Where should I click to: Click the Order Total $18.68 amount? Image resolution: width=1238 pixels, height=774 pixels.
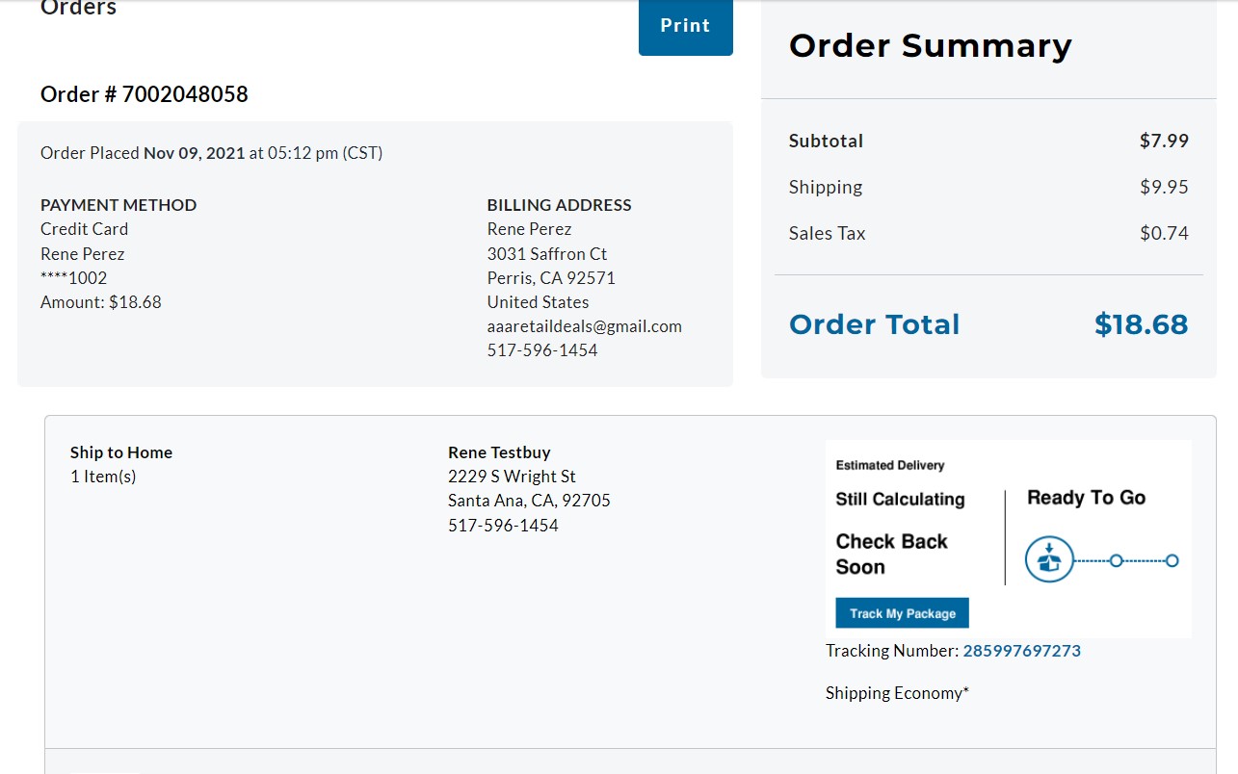(1141, 324)
